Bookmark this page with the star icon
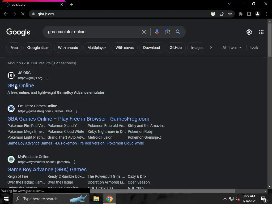The width and height of the screenshot is (272, 204). click(230, 14)
